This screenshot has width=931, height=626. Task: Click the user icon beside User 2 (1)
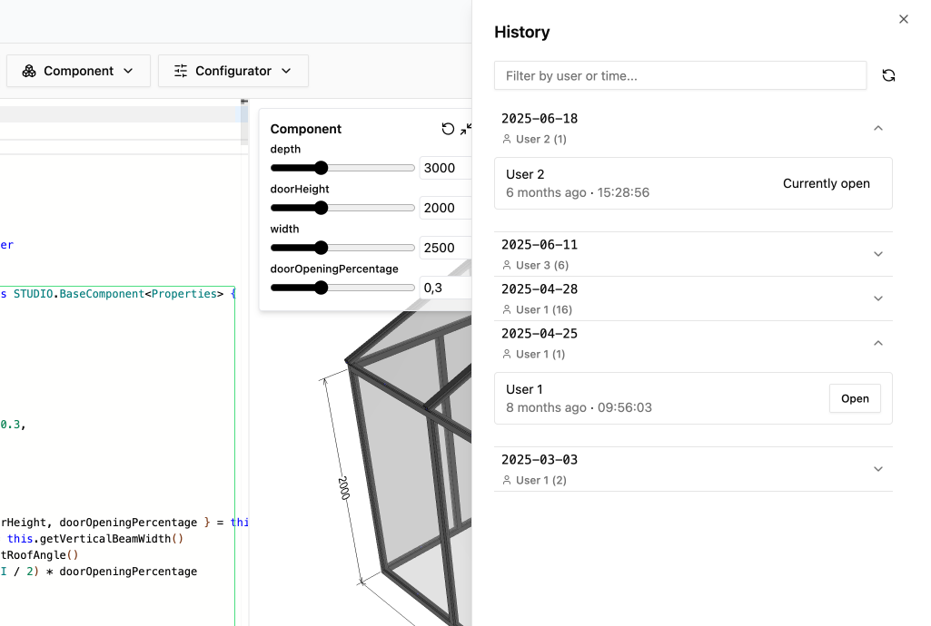[508, 139]
